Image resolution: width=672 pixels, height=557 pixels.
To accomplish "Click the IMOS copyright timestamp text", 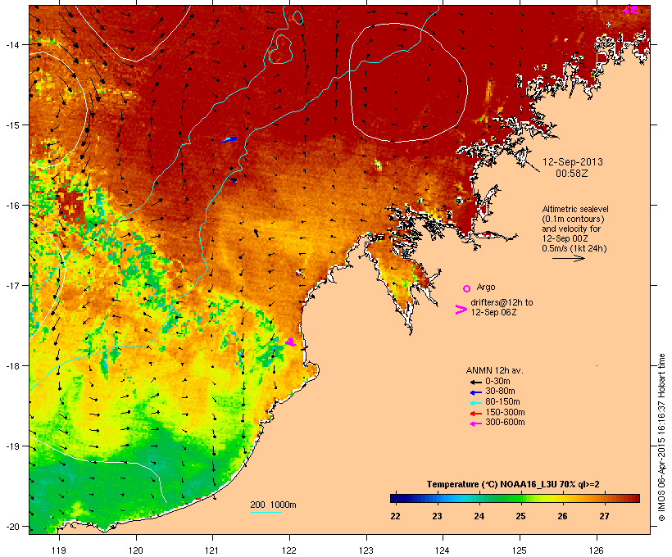I will pyautogui.click(x=661, y=437).
